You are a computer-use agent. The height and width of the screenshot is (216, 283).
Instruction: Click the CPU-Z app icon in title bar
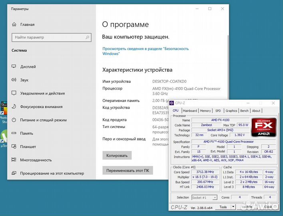coord(171,103)
